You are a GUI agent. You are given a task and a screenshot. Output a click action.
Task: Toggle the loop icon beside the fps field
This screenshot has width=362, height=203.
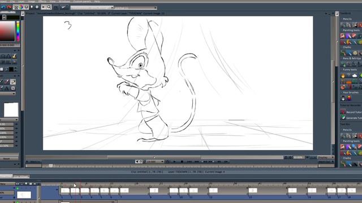(x=141, y=162)
